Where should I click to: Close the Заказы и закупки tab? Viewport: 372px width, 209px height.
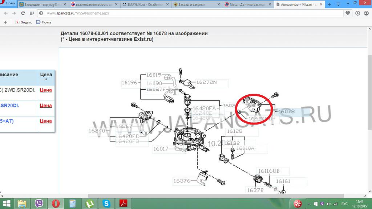click(219, 4)
